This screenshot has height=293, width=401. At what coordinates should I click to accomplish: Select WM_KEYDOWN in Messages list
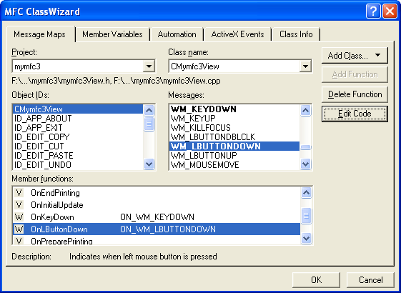pos(234,109)
